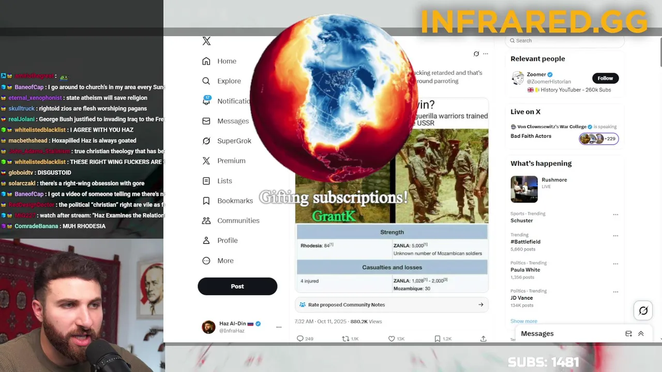Image resolution: width=662 pixels, height=372 pixels.
Task: Open options for Paula White trend
Action: coord(615,263)
